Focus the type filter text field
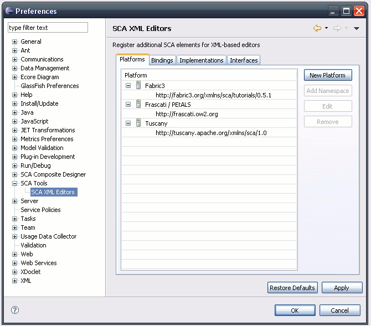The width and height of the screenshot is (371, 326). pyautogui.click(x=48, y=28)
